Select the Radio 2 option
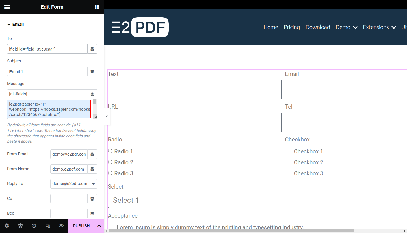 (110, 162)
